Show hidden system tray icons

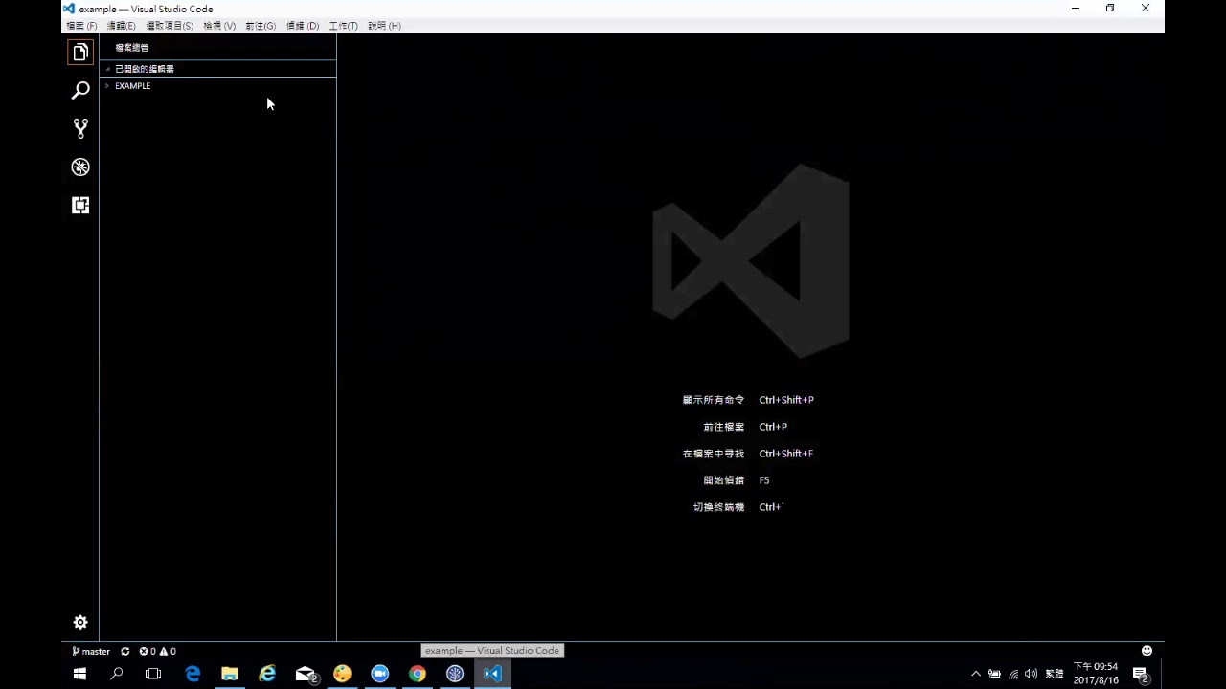[x=976, y=674]
